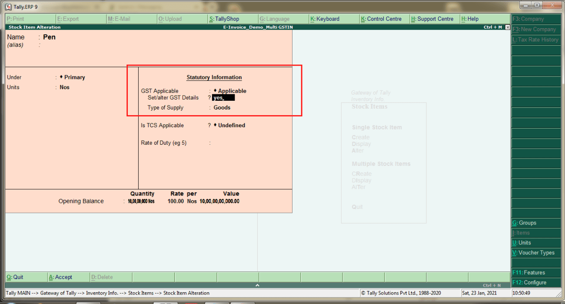Open the Control Centre

click(384, 19)
